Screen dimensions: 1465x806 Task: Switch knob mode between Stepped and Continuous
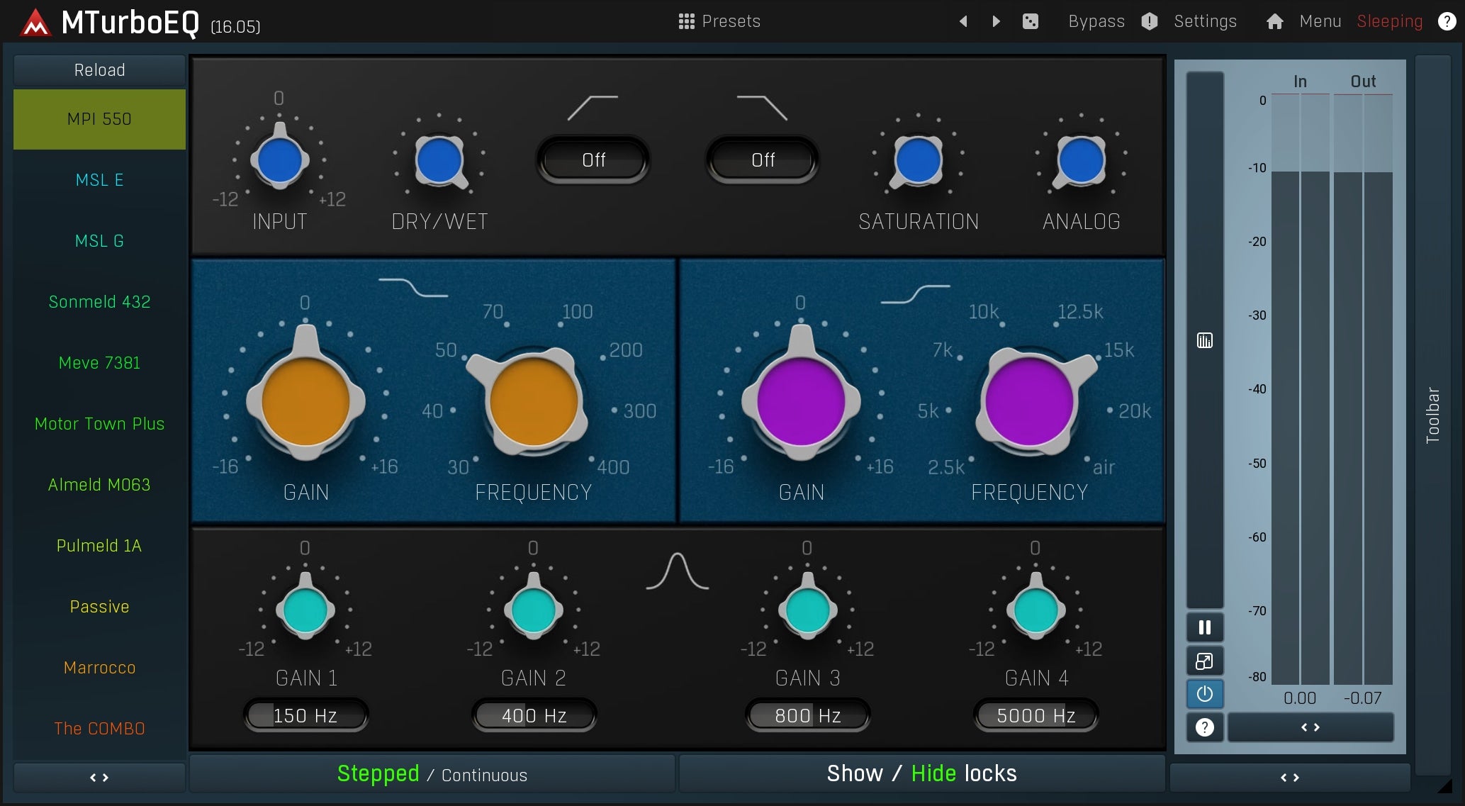[x=432, y=774]
